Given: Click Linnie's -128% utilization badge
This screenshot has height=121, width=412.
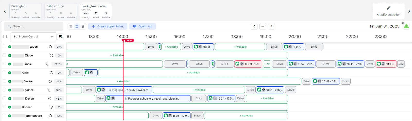Looking at the screenshot, I should coord(58,64).
